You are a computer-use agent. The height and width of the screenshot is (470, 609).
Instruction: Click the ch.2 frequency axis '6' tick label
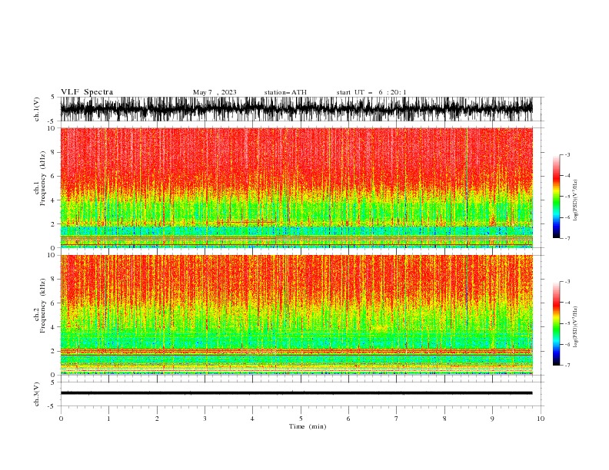pyautogui.click(x=54, y=303)
